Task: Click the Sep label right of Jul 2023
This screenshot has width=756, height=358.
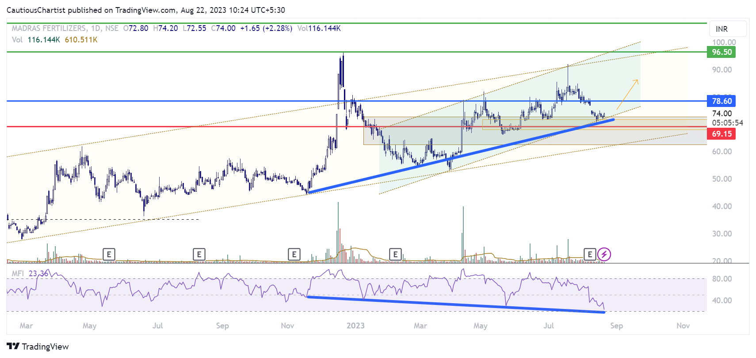Action: pos(616,326)
